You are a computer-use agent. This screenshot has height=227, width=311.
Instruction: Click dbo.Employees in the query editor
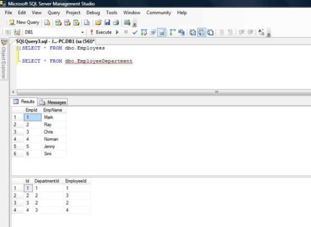point(85,48)
